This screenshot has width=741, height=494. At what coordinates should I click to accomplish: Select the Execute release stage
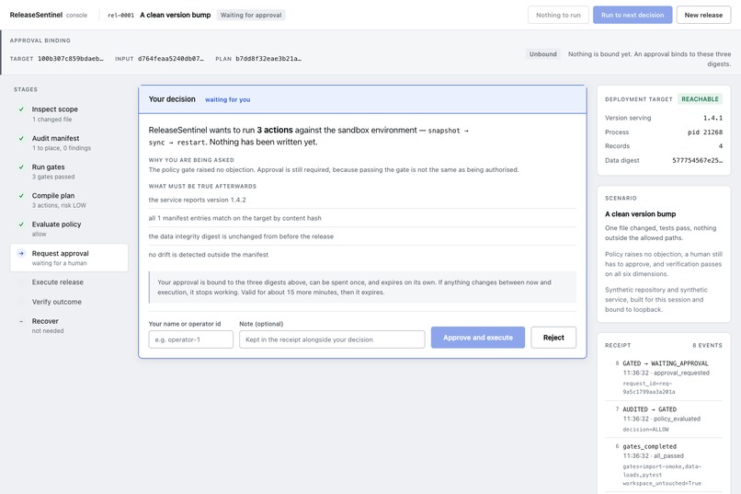coord(69,282)
